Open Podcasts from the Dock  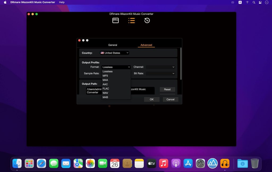tap(176, 163)
